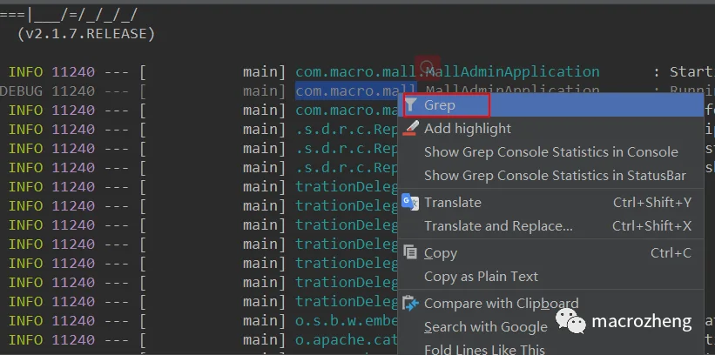Viewport: 715px width, 355px height.
Task: Click the Compare with Clipboard icon
Action: [411, 304]
